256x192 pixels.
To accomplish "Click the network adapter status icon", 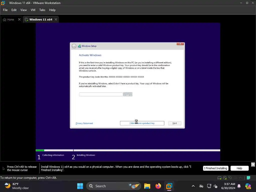I will [230, 178].
